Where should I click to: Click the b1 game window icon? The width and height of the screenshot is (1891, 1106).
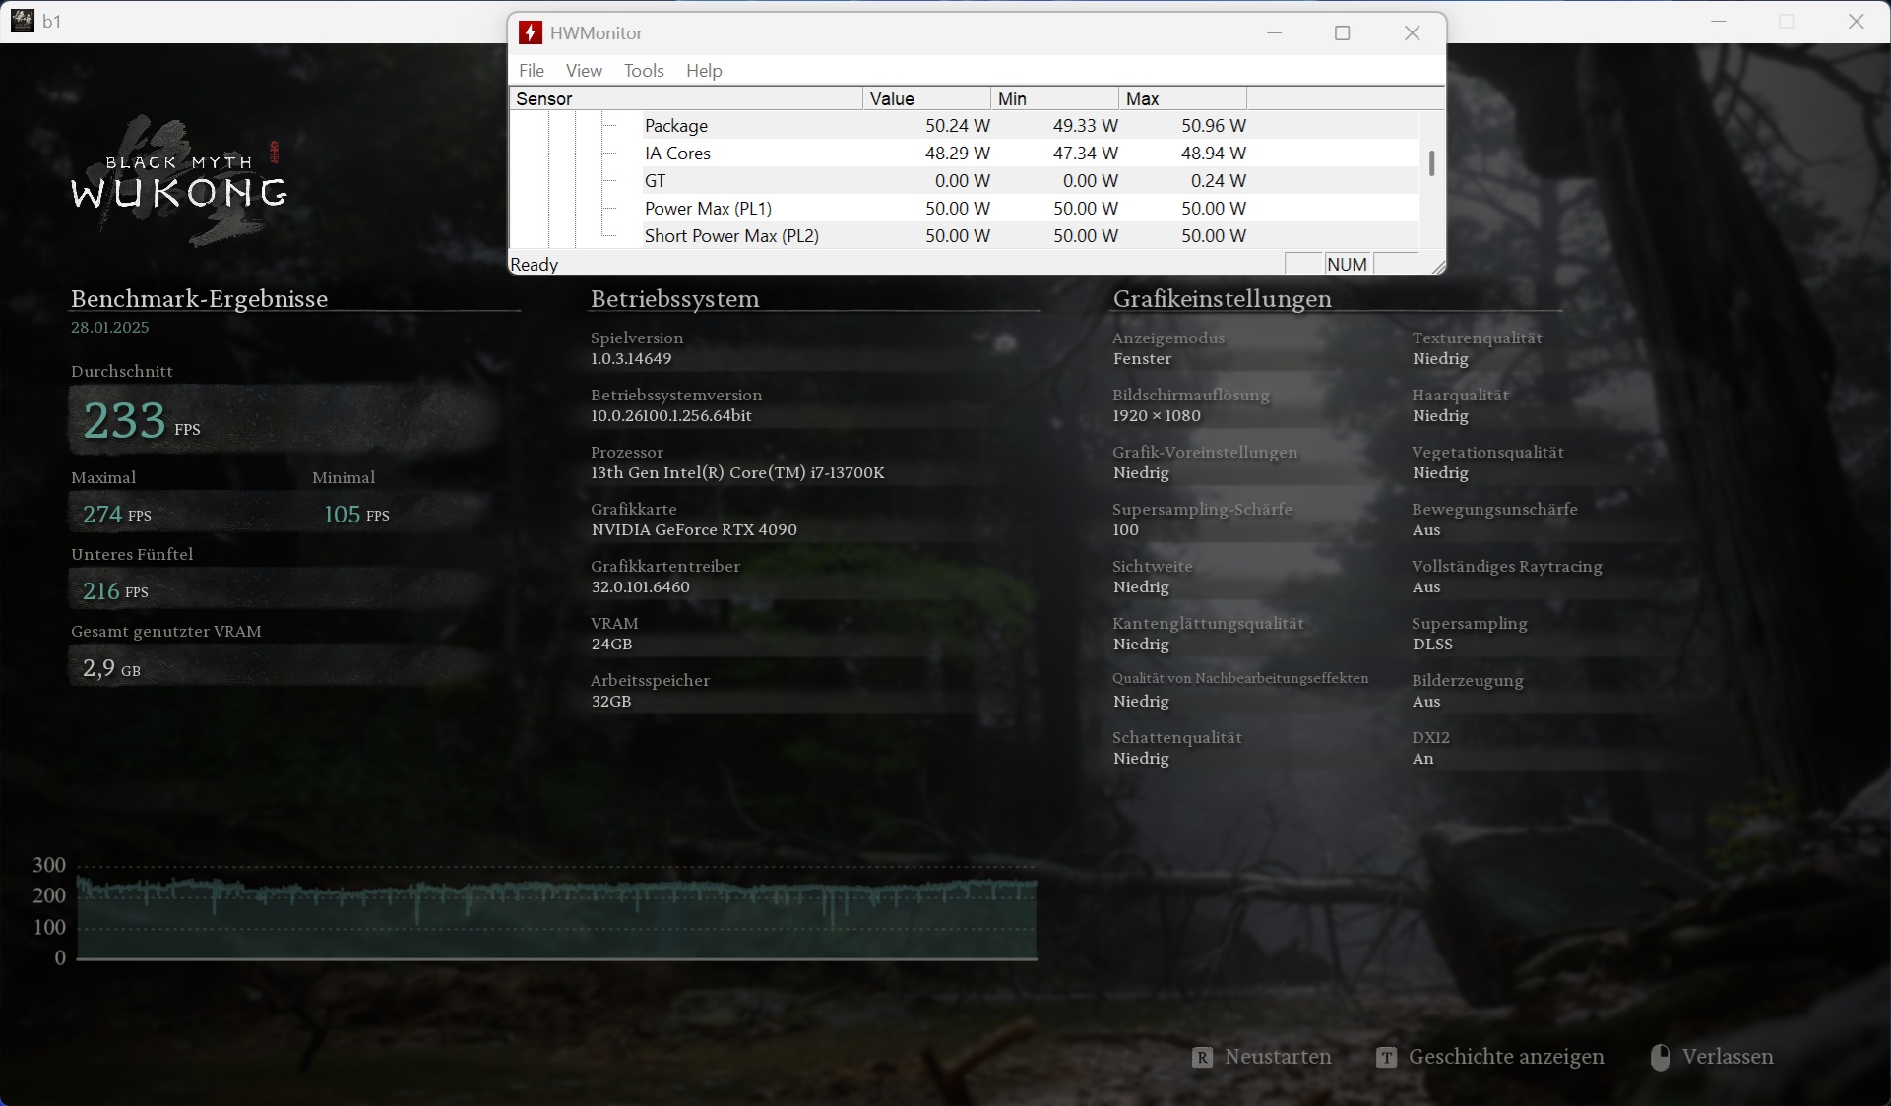pyautogui.click(x=22, y=21)
